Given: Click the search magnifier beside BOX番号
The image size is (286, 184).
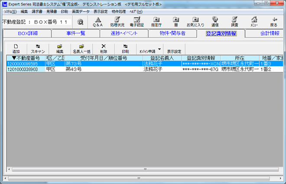Looking at the screenshot, I should 80,22.
